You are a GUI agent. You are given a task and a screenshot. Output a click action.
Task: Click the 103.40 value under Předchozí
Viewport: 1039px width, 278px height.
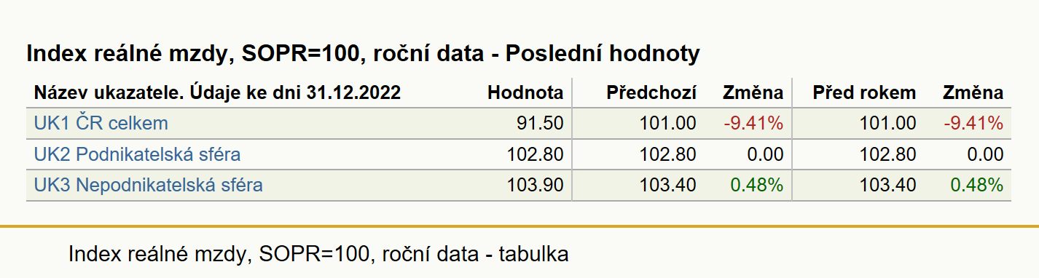pyautogui.click(x=668, y=186)
